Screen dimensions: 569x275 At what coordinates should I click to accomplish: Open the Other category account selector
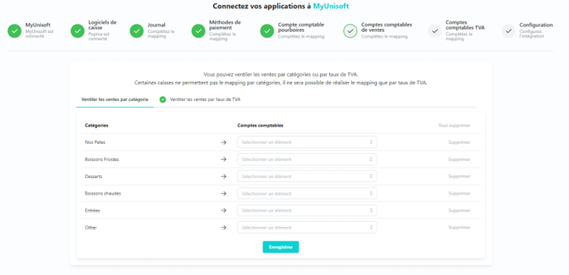(307, 228)
